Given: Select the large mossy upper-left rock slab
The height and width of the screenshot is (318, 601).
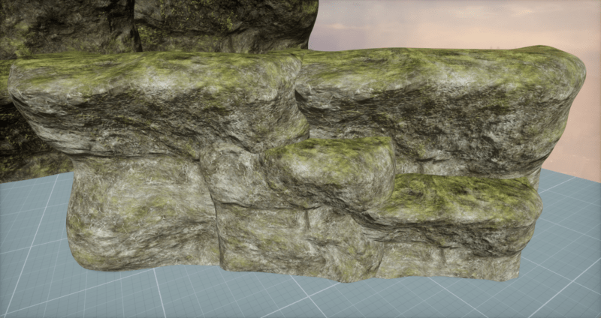Looking at the screenshot, I should (x=150, y=97).
